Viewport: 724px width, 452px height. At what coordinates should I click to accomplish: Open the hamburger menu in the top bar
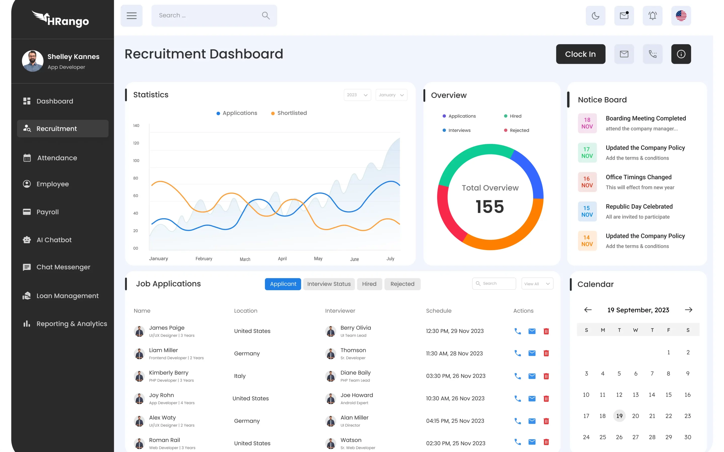click(132, 16)
